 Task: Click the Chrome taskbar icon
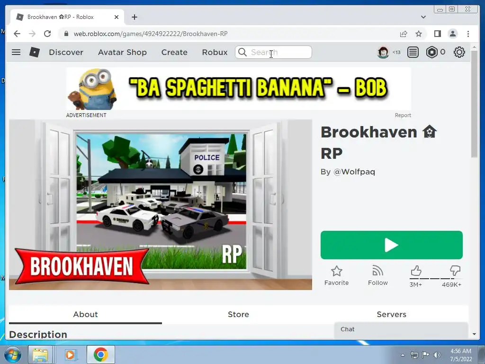(101, 355)
